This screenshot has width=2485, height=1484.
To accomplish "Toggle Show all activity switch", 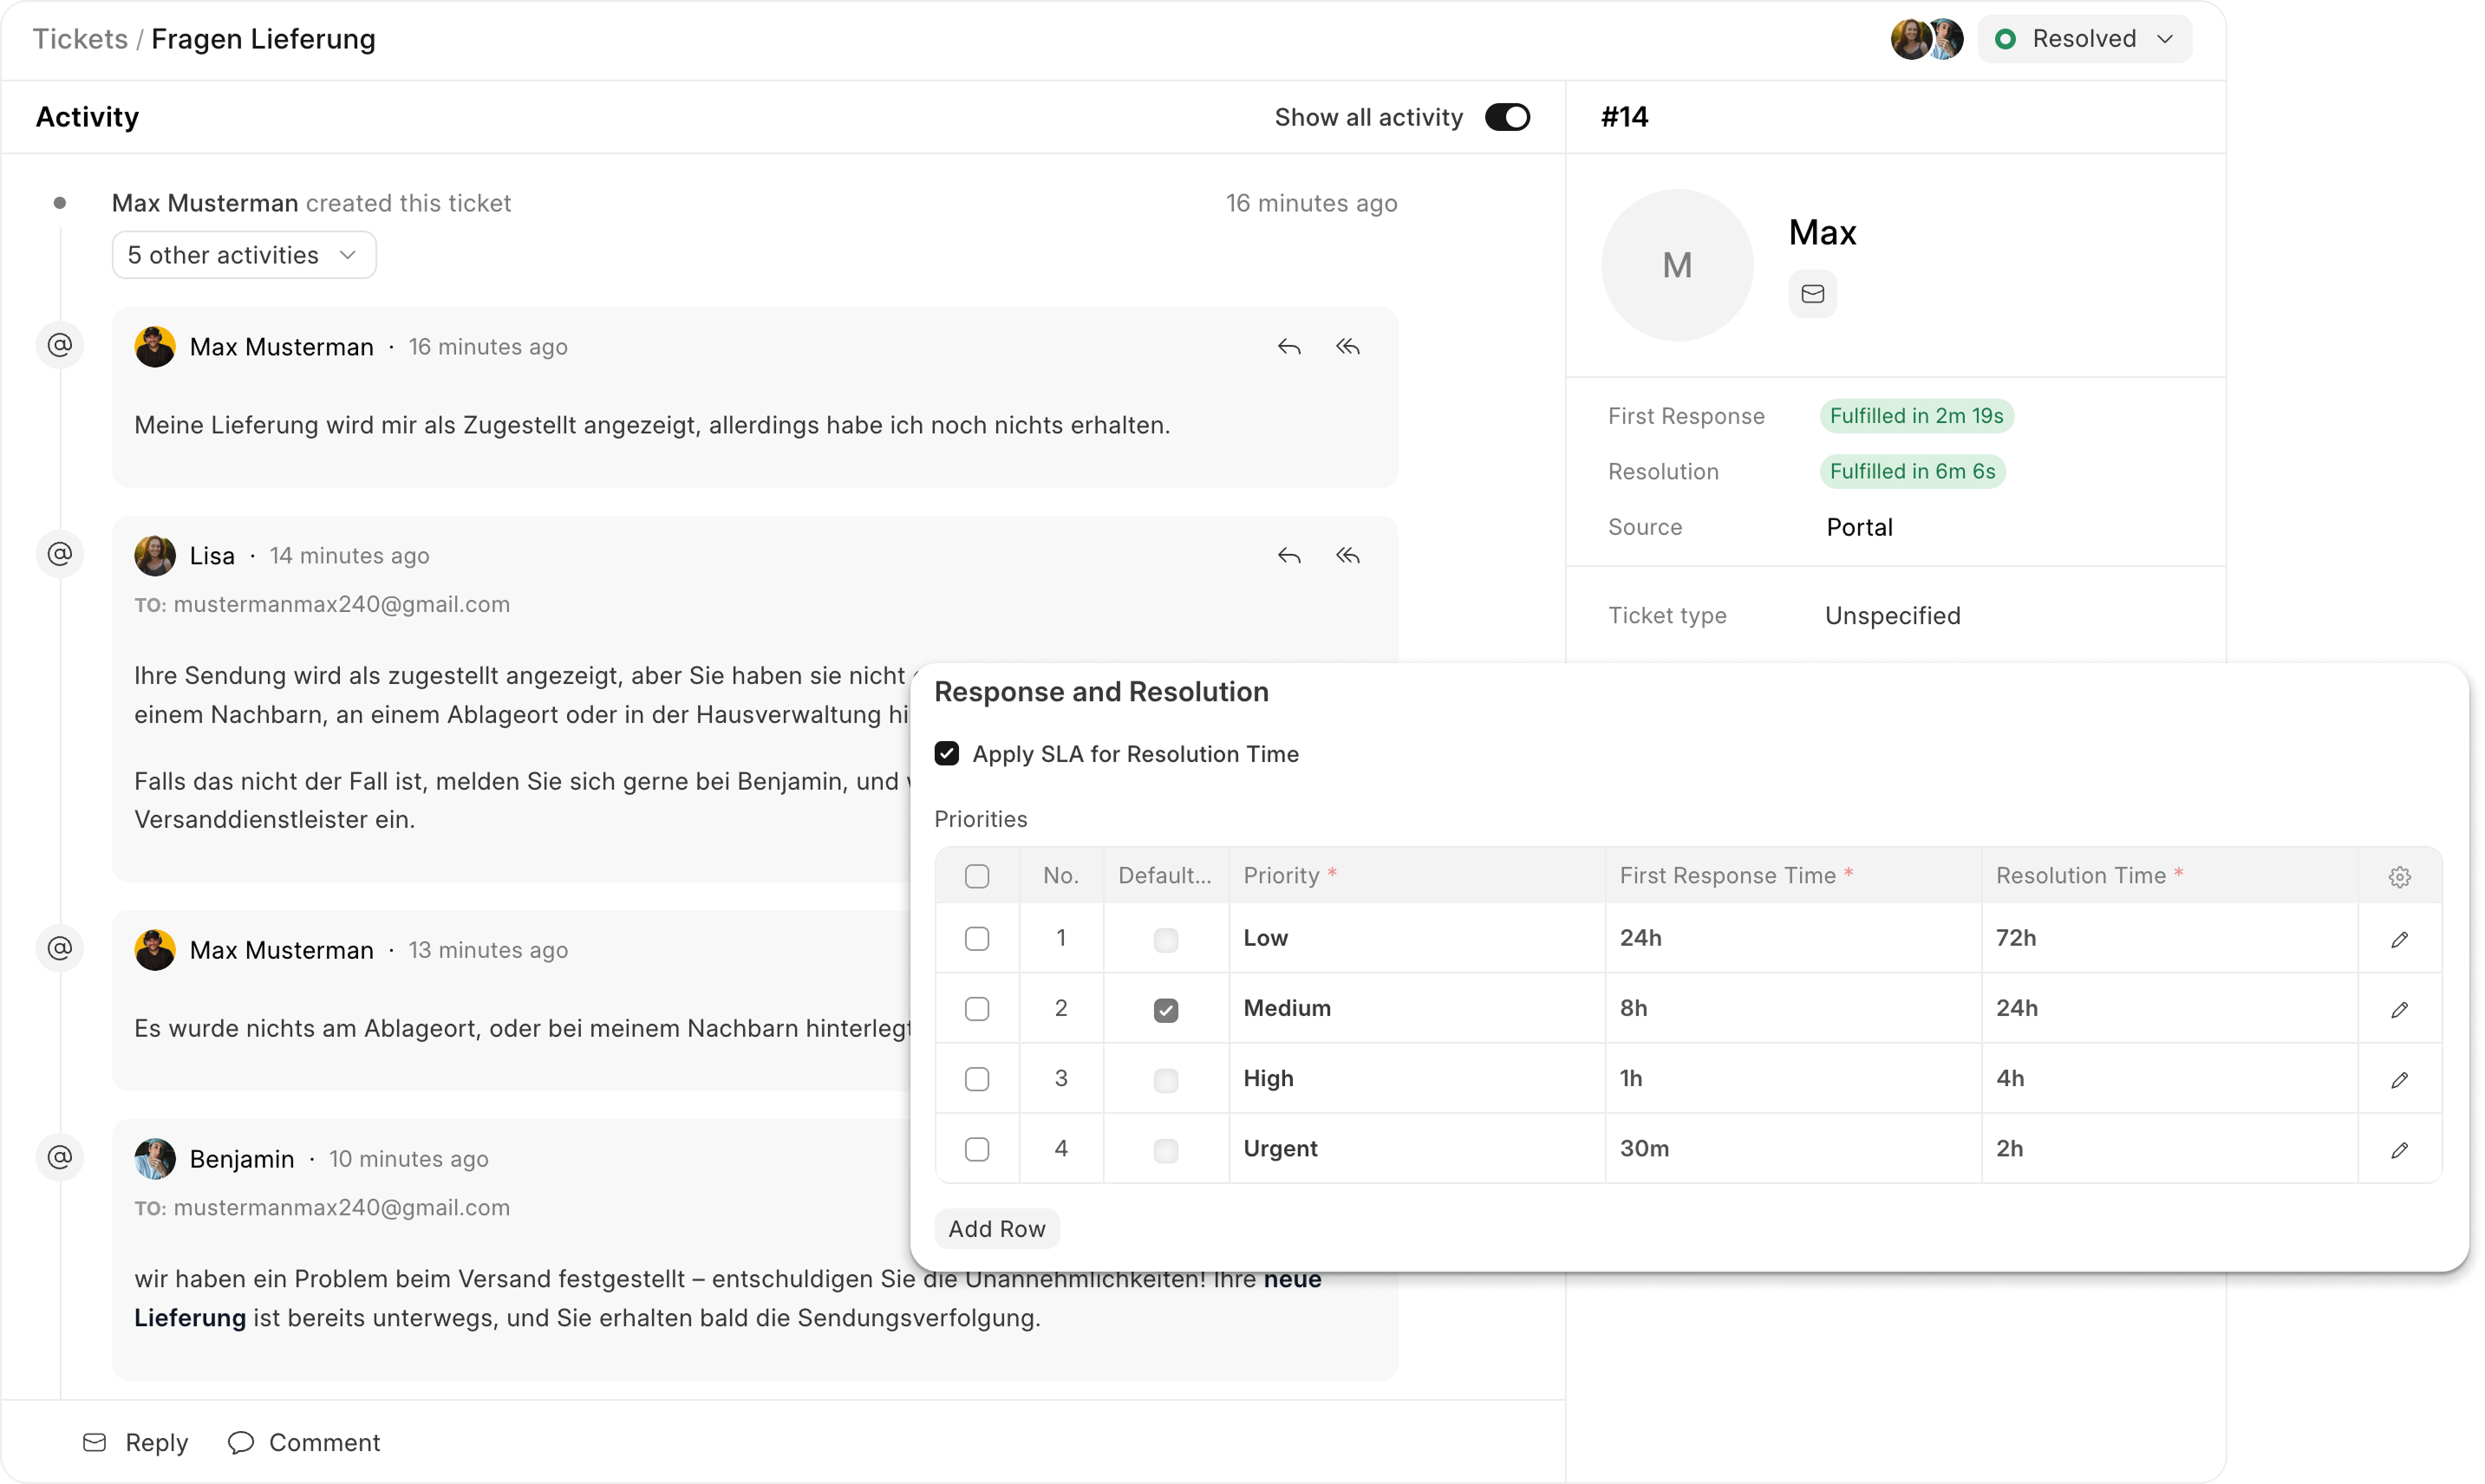I will [x=1506, y=117].
